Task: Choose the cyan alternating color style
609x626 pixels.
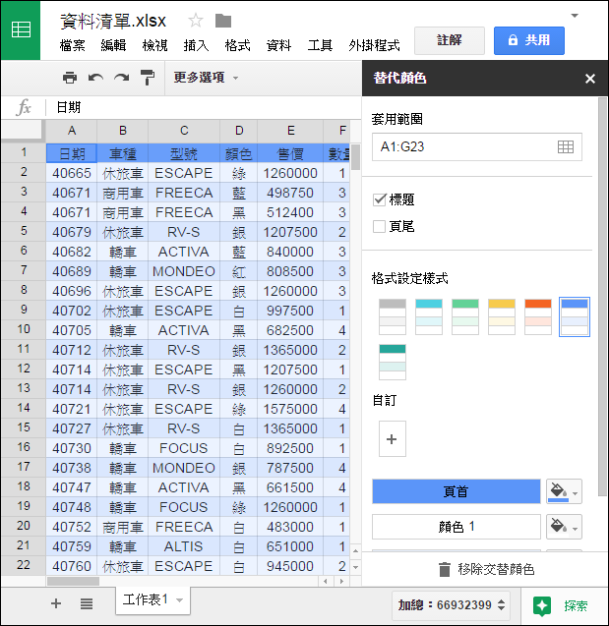Action: [x=428, y=316]
